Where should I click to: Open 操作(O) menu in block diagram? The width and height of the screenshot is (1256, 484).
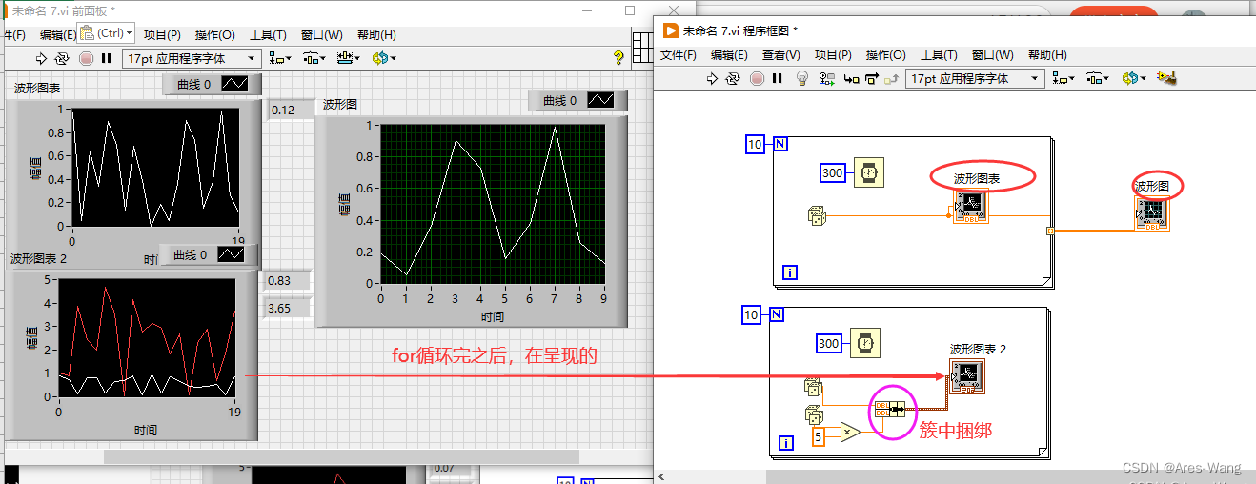coord(885,55)
